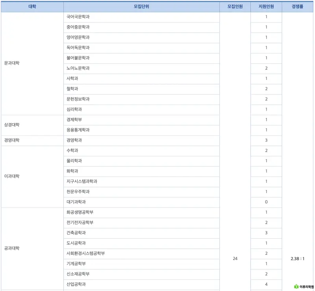Screen dimensions: 315x291
Task: Select the 상경대학 college cell
Action: (x=32, y=125)
